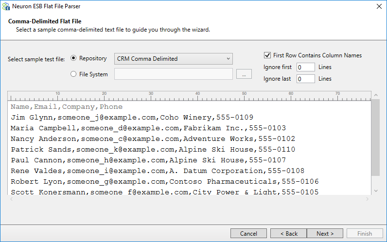Click the Neuron ESB app icon in title bar
This screenshot has width=387, height=242.
6,6
